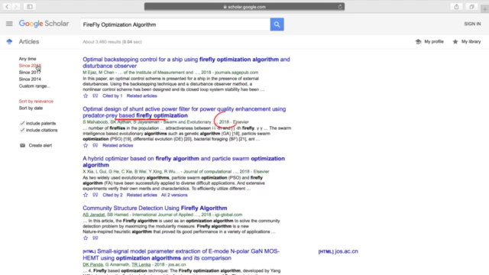The image size is (489, 275).
Task: Toggle the Safari sidebar button
Action: point(30,7)
